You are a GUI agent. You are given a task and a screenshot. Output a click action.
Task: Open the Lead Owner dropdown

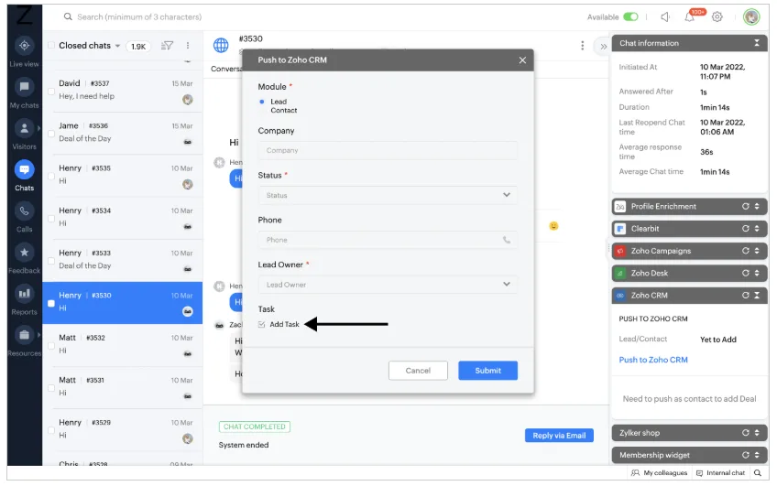[x=388, y=285]
